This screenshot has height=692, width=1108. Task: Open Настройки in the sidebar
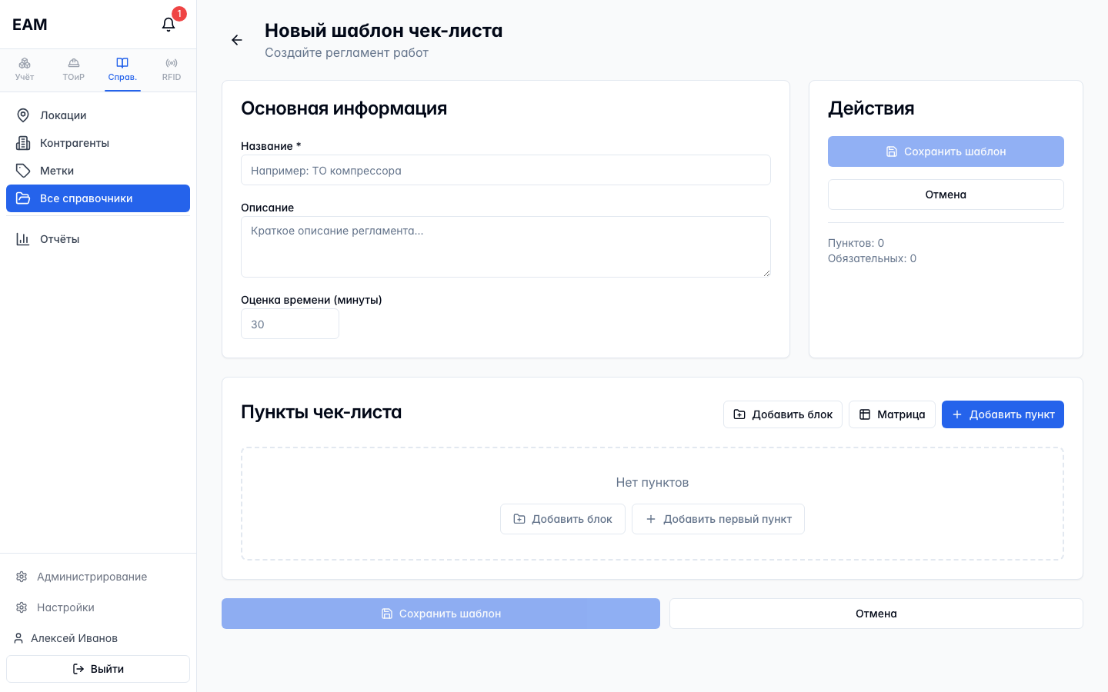click(x=98, y=607)
